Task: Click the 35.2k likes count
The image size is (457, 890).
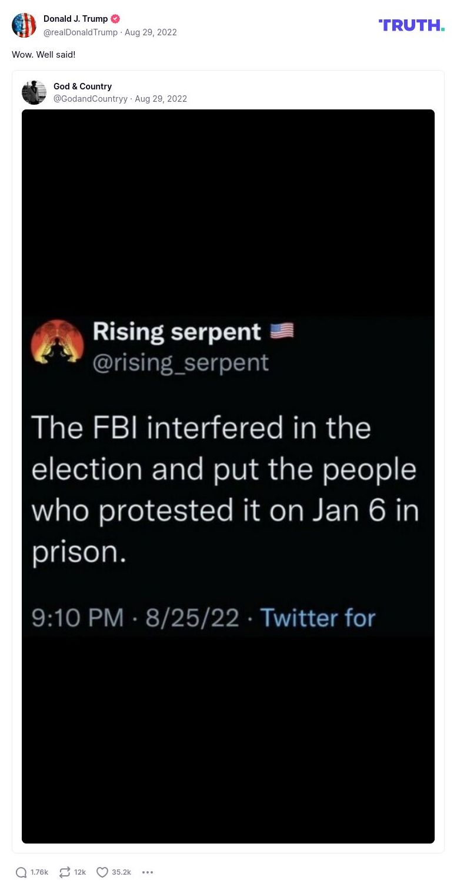Action: pyautogui.click(x=121, y=872)
